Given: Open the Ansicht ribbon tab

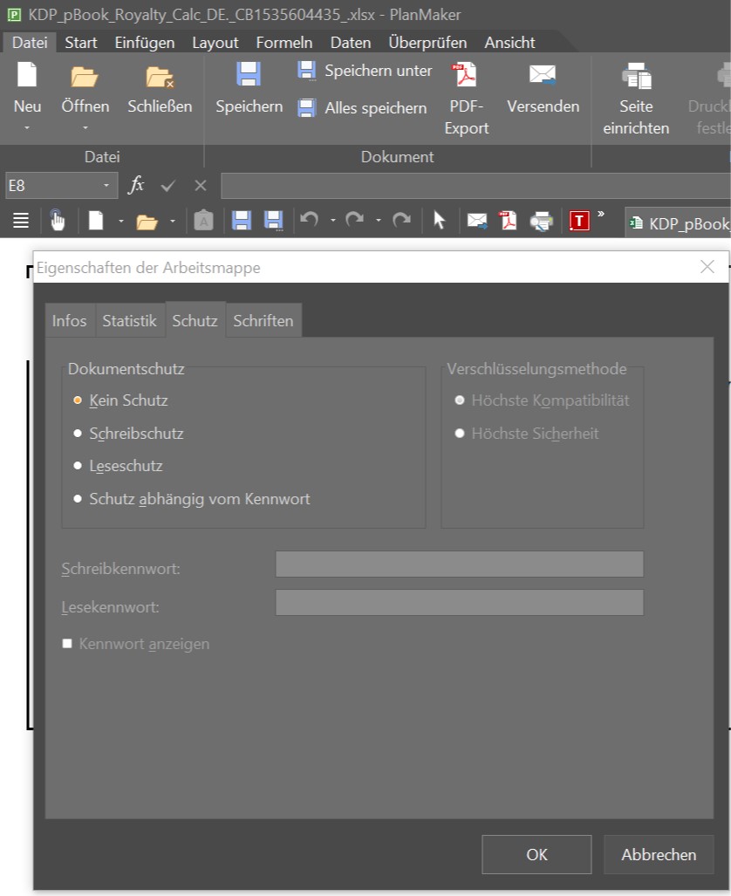Looking at the screenshot, I should (509, 42).
